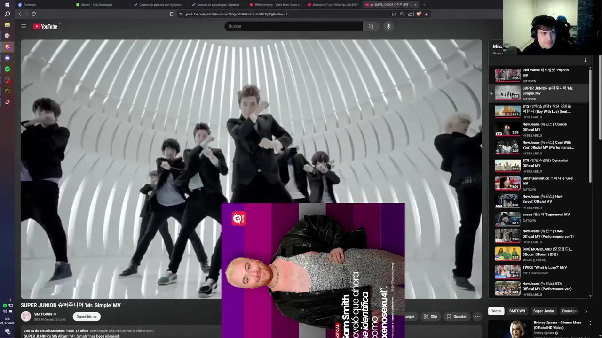The width and height of the screenshot is (602, 338).
Task: Click the #MrSimple hashtag link
Action: (x=99, y=331)
